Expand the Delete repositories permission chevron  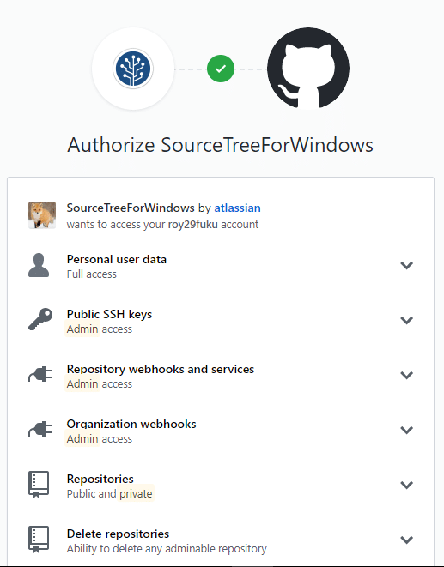click(407, 540)
